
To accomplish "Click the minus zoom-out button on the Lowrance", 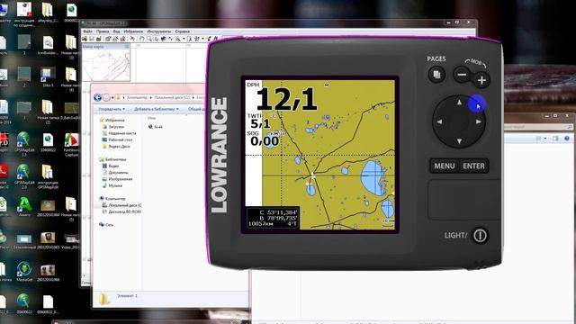I will coord(462,75).
